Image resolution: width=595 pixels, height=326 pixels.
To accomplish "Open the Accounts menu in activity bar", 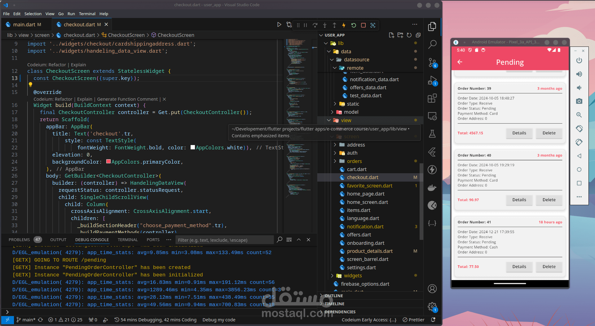I will point(432,289).
